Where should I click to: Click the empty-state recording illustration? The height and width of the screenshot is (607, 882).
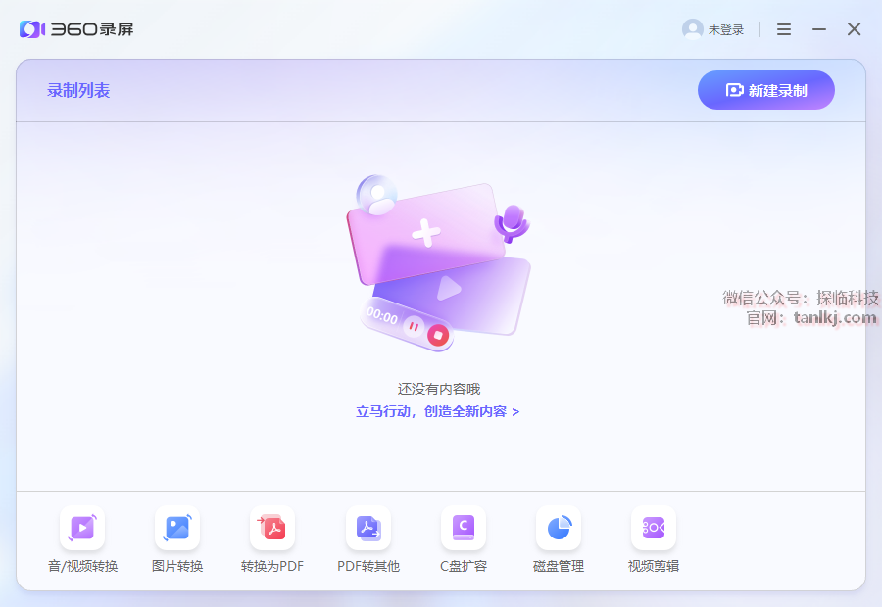click(x=439, y=263)
